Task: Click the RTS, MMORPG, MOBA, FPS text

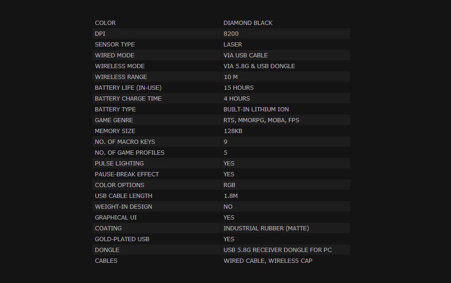Action: pyautogui.click(x=261, y=120)
